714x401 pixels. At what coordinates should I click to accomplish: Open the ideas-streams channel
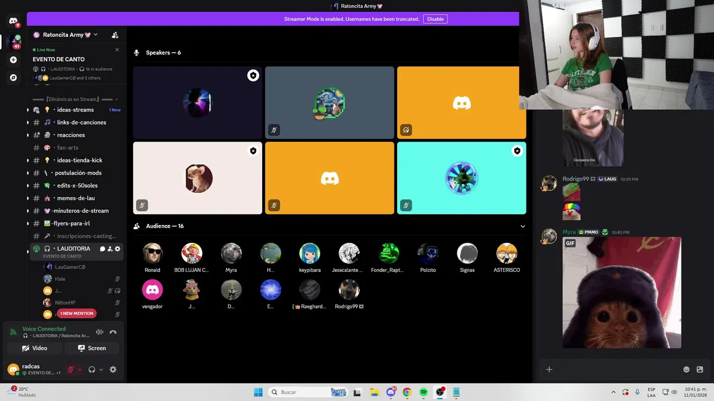[75, 110]
